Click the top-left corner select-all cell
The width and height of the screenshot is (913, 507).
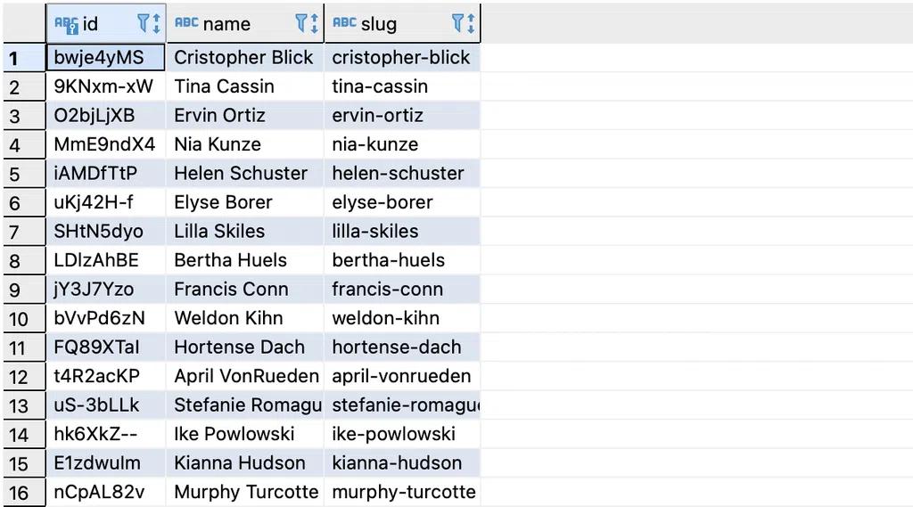tap(24, 23)
